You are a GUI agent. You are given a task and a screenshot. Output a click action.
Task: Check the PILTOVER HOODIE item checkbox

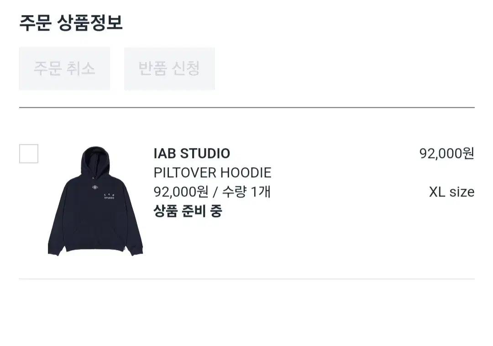click(x=29, y=154)
